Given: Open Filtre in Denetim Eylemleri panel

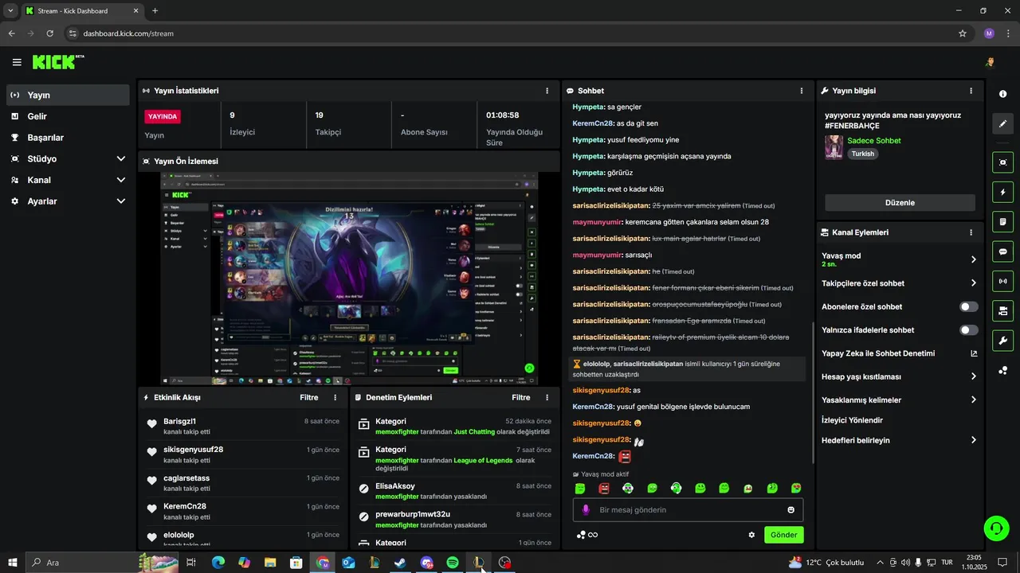Looking at the screenshot, I should [520, 397].
